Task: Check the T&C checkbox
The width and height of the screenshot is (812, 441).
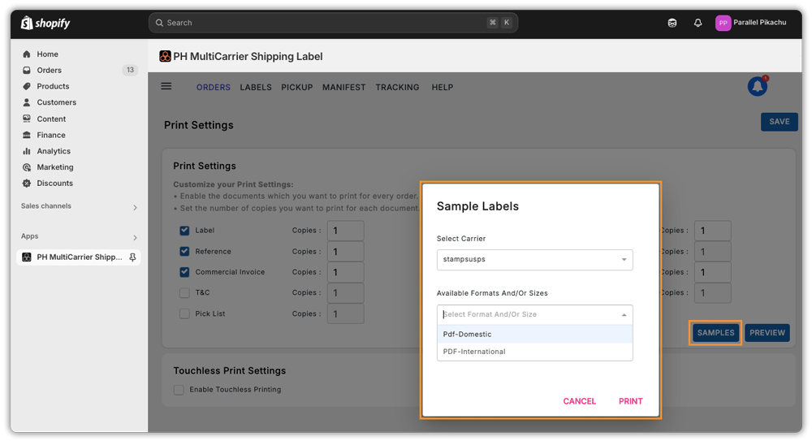Action: pos(184,293)
